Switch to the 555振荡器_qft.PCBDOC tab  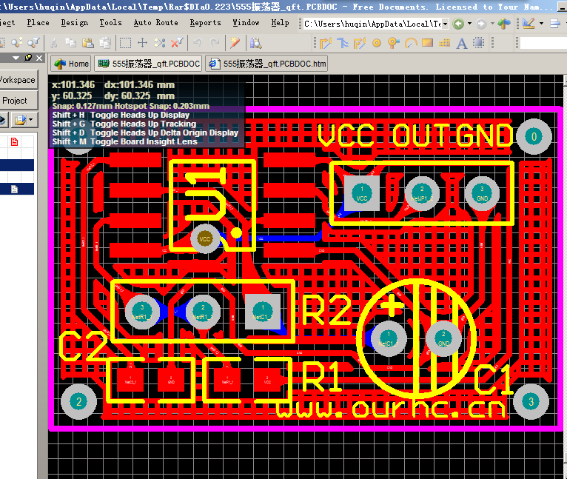(148, 64)
